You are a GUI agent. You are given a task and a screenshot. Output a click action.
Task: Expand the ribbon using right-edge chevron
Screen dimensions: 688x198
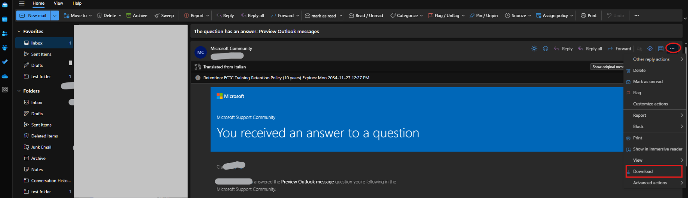tap(685, 18)
